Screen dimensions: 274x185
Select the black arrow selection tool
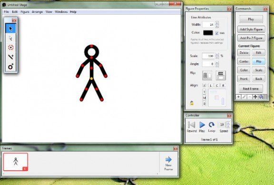(x=10, y=29)
